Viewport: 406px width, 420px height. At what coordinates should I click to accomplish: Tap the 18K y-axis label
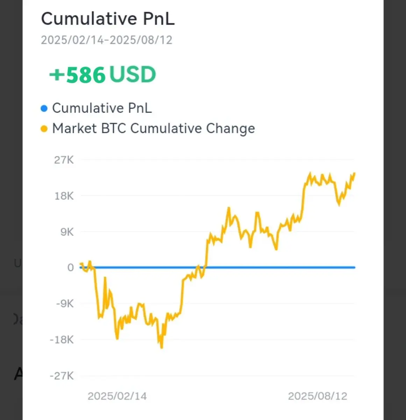click(64, 196)
